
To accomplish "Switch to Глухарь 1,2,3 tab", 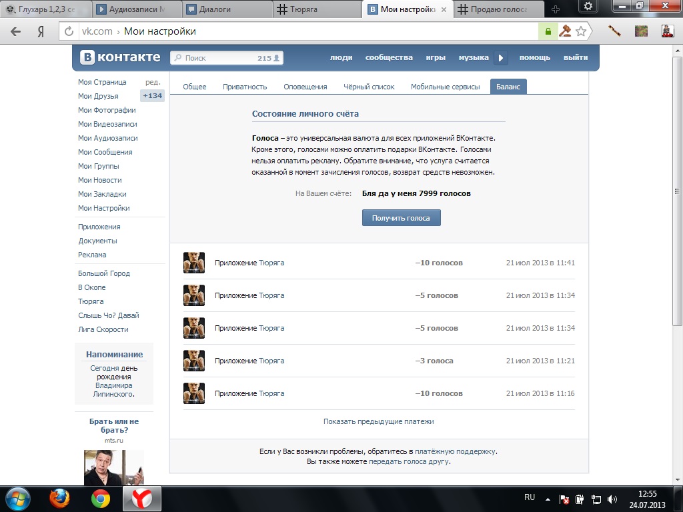I will 45,9.
